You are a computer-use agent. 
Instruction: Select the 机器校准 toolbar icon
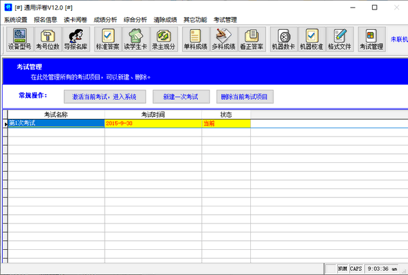(x=311, y=39)
